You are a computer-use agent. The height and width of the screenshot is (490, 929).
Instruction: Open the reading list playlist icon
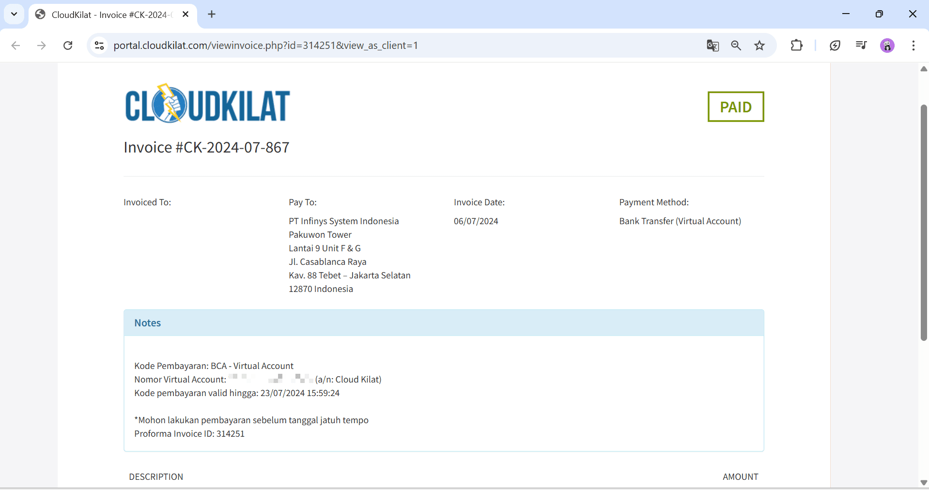tap(861, 45)
